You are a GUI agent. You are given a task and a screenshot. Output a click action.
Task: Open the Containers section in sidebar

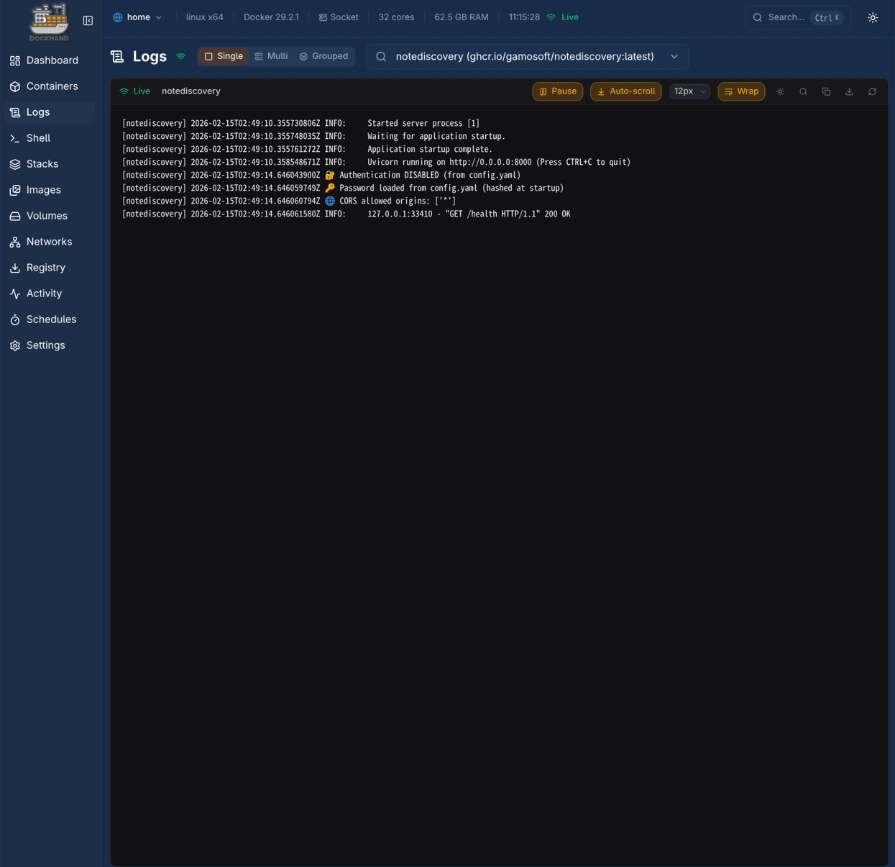(x=52, y=86)
